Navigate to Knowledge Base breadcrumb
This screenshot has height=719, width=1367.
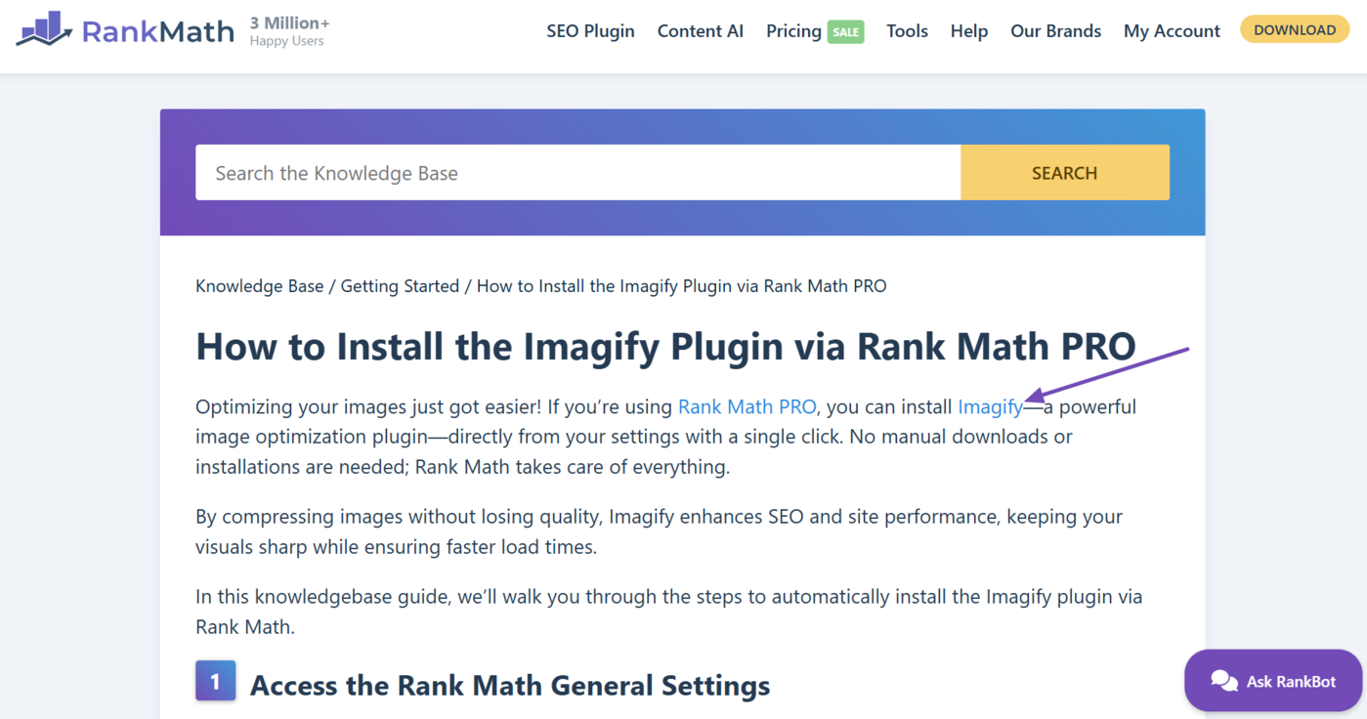click(x=259, y=286)
